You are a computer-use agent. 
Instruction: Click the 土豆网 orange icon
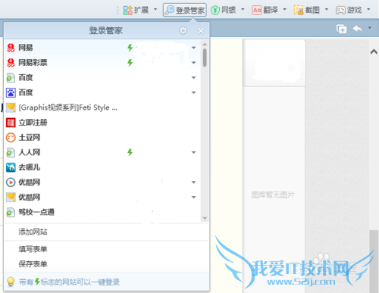(x=11, y=138)
